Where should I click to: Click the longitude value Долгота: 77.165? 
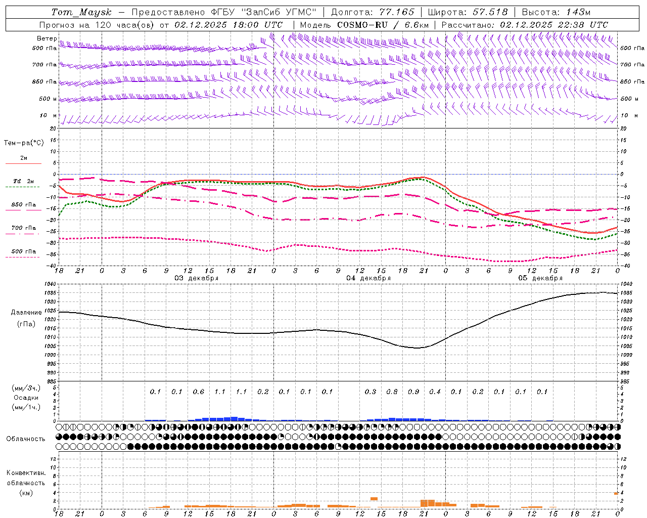[373, 12]
